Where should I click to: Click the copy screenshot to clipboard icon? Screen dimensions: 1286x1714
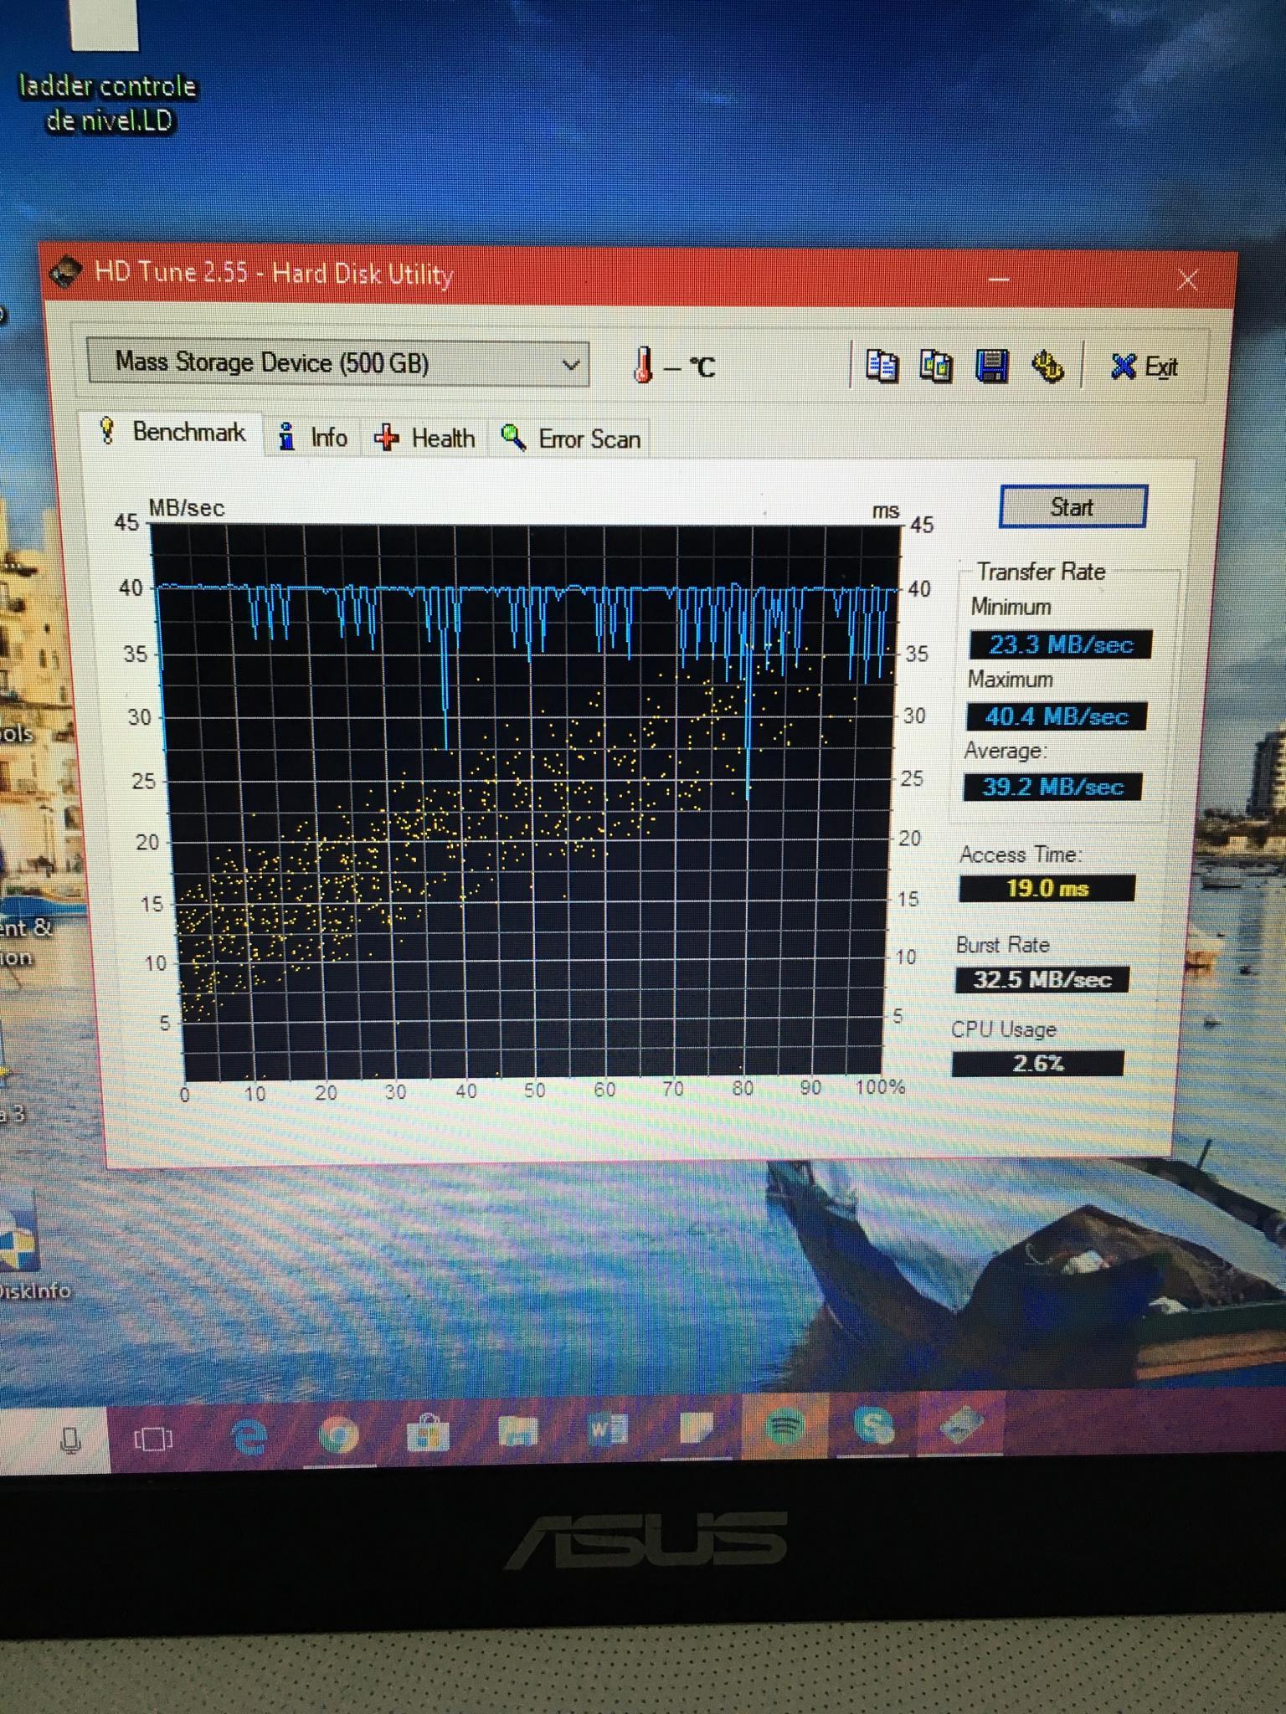(936, 366)
